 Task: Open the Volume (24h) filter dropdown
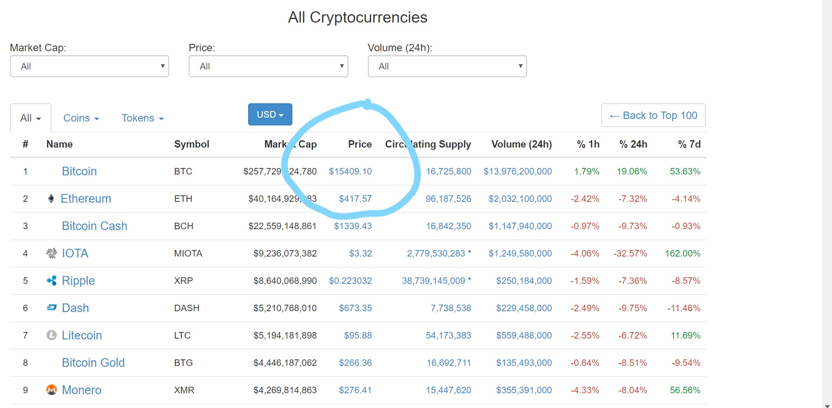pos(447,66)
